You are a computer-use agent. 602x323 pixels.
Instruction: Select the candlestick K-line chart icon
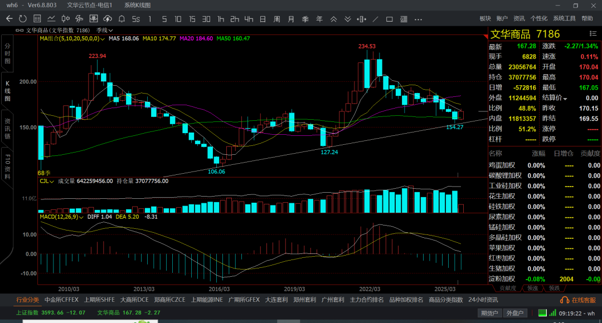65,19
